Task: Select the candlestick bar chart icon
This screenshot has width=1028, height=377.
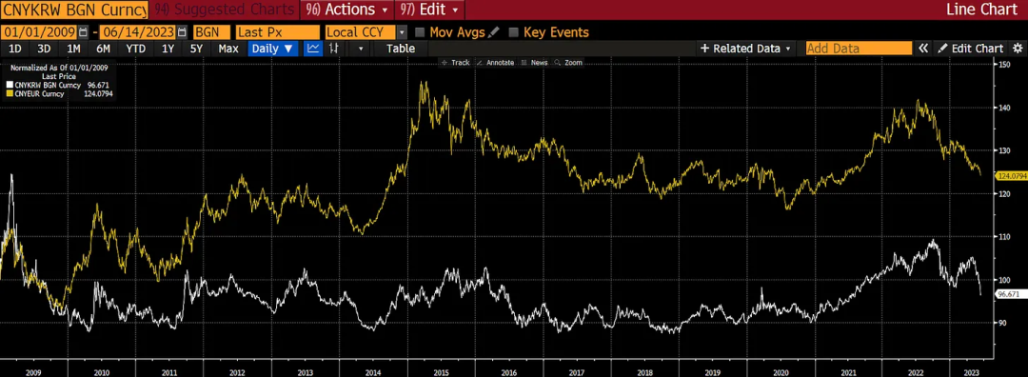Action: pyautogui.click(x=334, y=48)
